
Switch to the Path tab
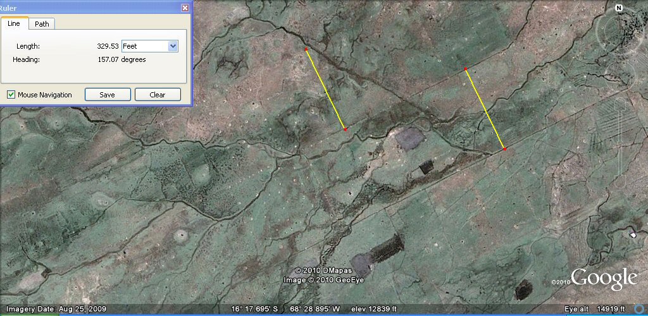pyautogui.click(x=42, y=24)
